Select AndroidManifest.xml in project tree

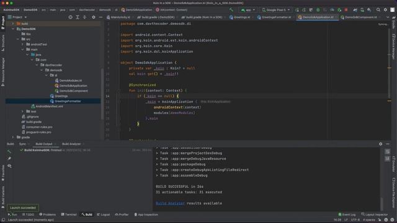(x=47, y=106)
